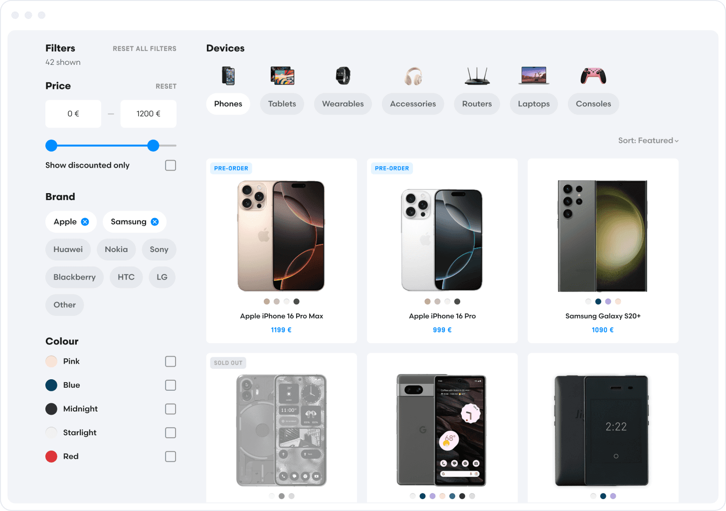Click the "42 shown" results count
Screen dimensions: 726x511
pos(63,62)
